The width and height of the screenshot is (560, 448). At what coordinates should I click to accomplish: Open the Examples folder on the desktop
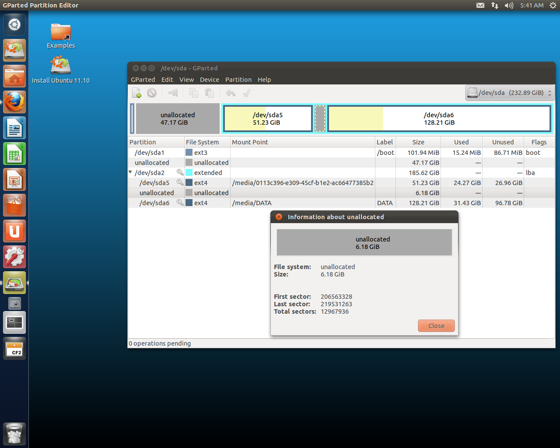61,36
